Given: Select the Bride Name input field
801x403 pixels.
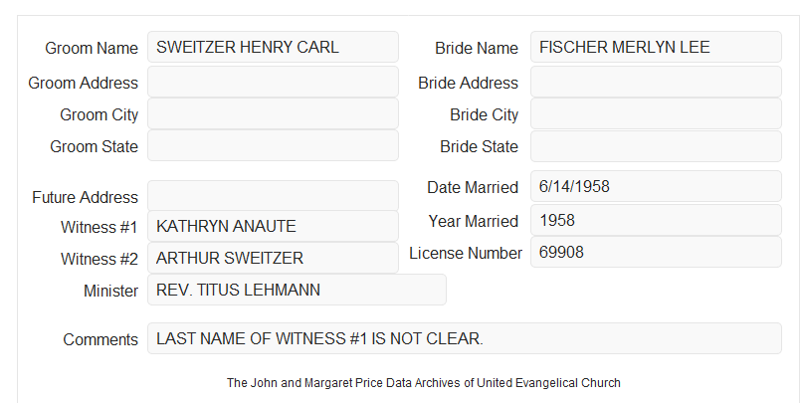Looking at the screenshot, I should [656, 47].
